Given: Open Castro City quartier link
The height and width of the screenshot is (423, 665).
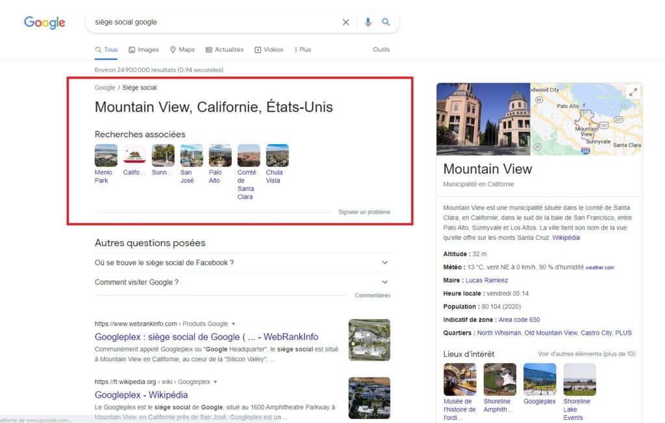Looking at the screenshot, I should point(596,333).
